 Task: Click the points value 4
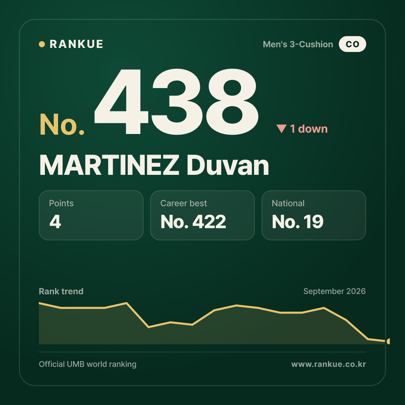[55, 222]
